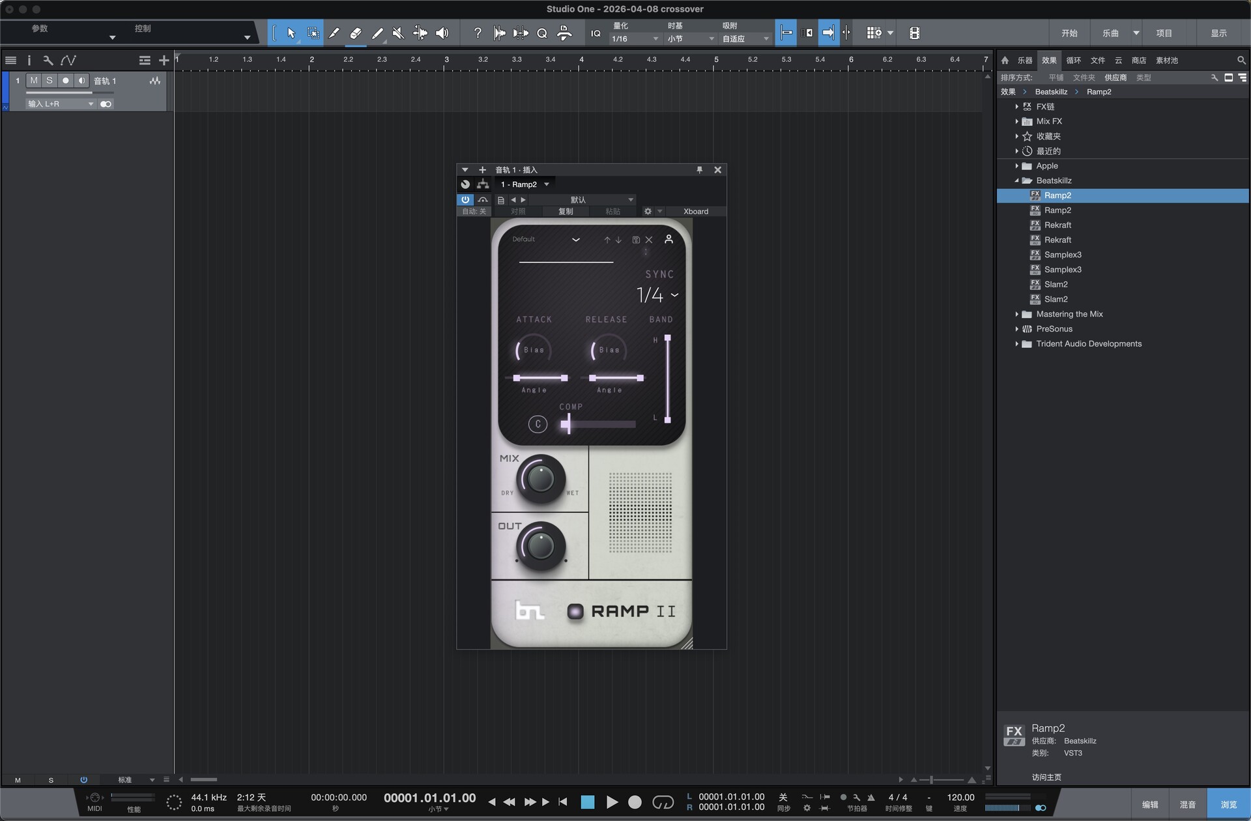Click the user account icon in Ramp II
This screenshot has width=1251, height=821.
(x=669, y=240)
